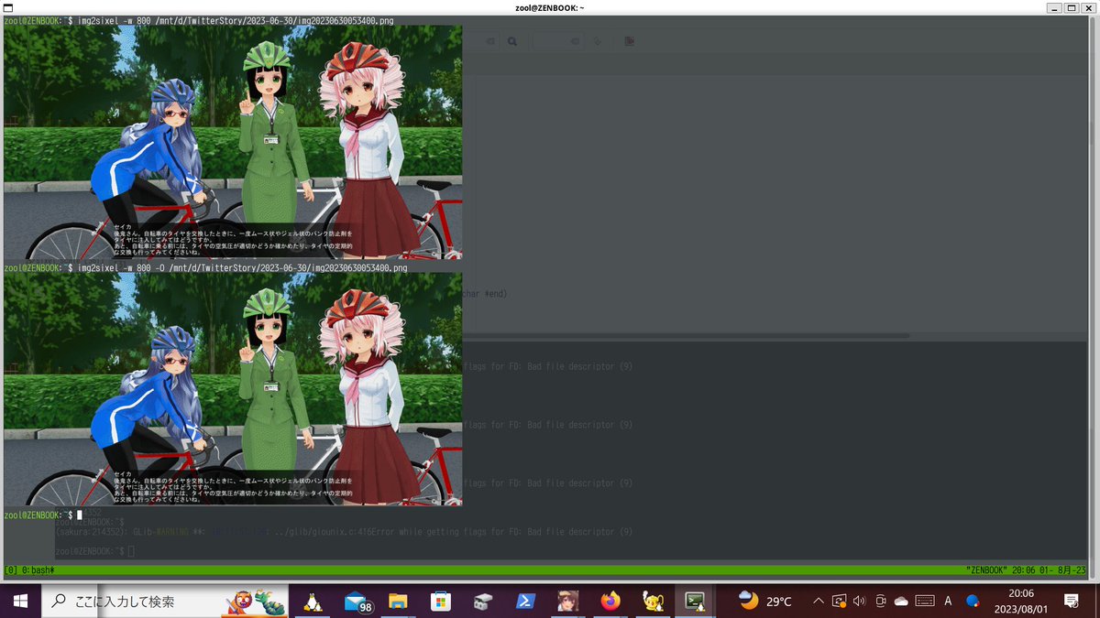
Task: Click the 'char *end)' text in background window
Action: [x=486, y=294]
